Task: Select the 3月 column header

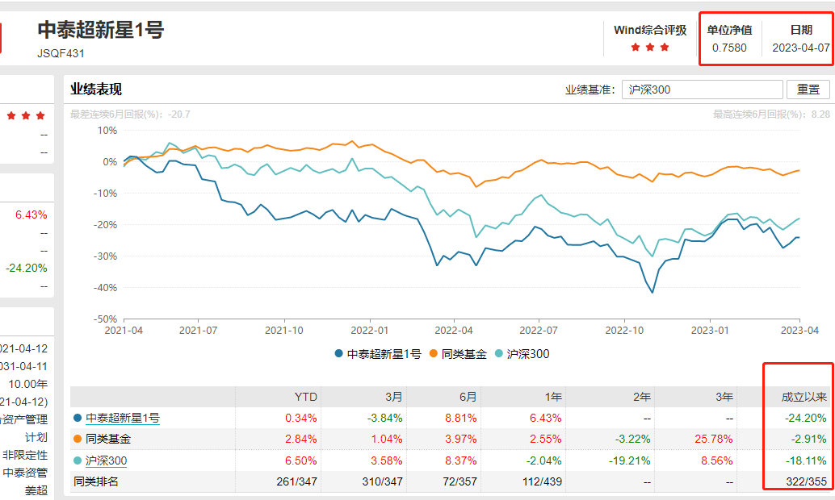Action: (x=392, y=397)
